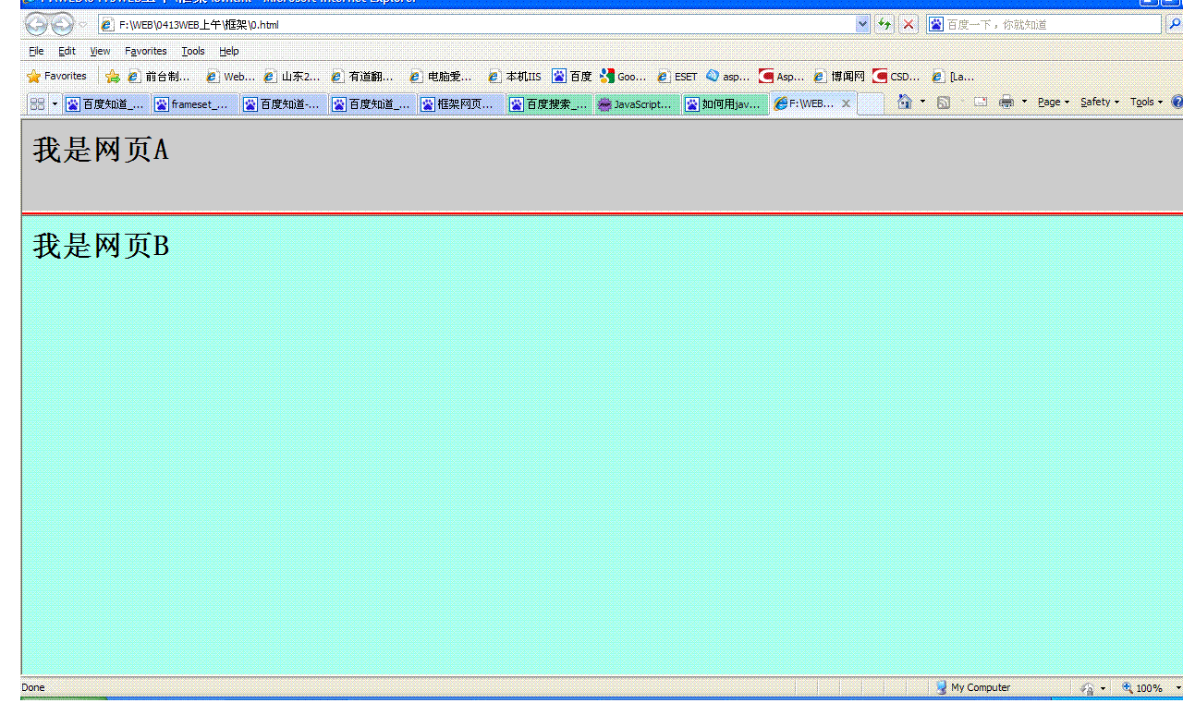
Task: Click the Read Mail envelope icon
Action: pyautogui.click(x=980, y=102)
